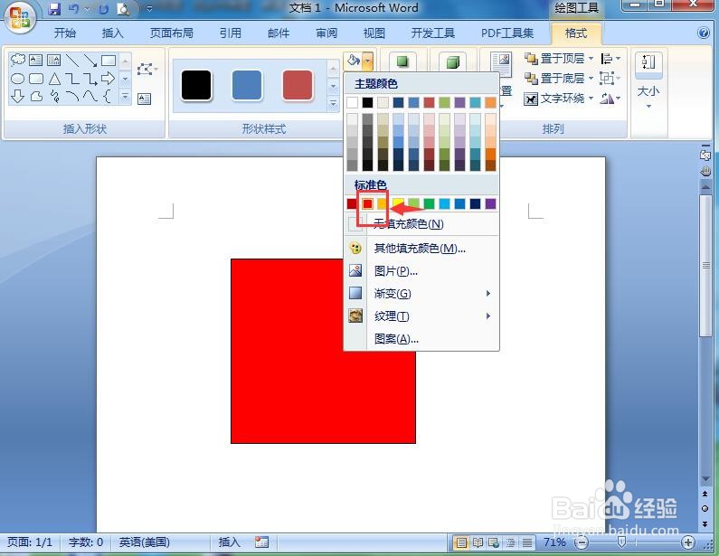Click the 页面: 1/1 status bar indicator

click(30, 542)
